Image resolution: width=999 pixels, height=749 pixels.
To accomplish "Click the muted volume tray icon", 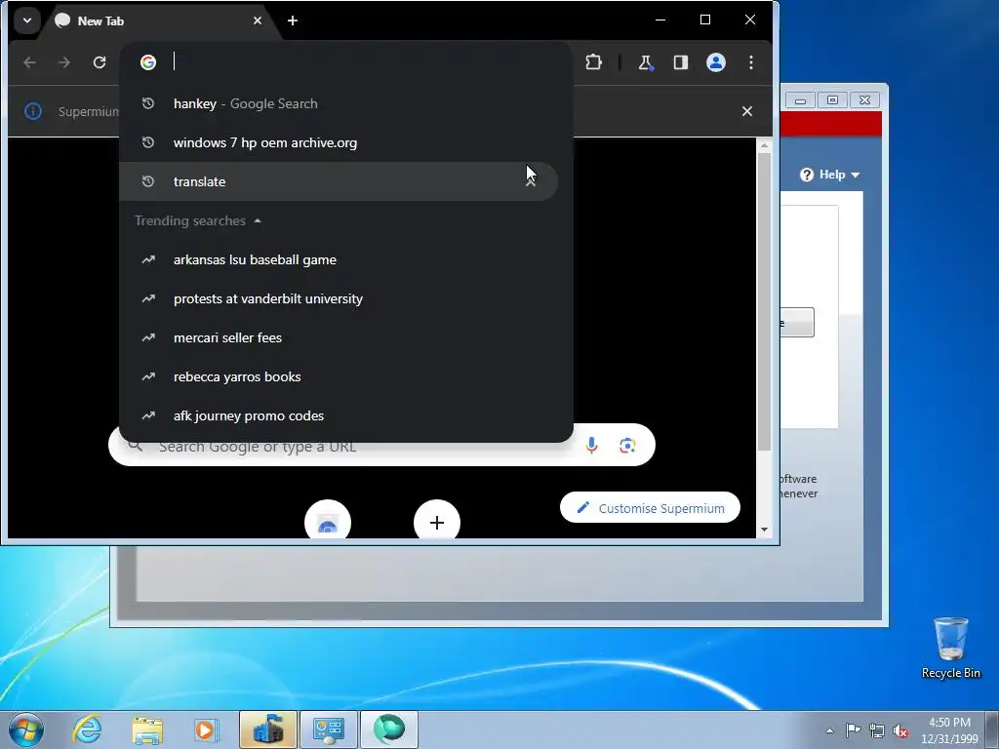I will [x=900, y=730].
